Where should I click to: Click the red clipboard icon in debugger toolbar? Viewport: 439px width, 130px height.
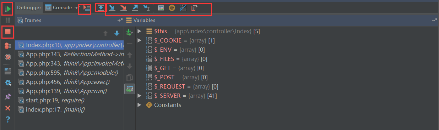194,8
